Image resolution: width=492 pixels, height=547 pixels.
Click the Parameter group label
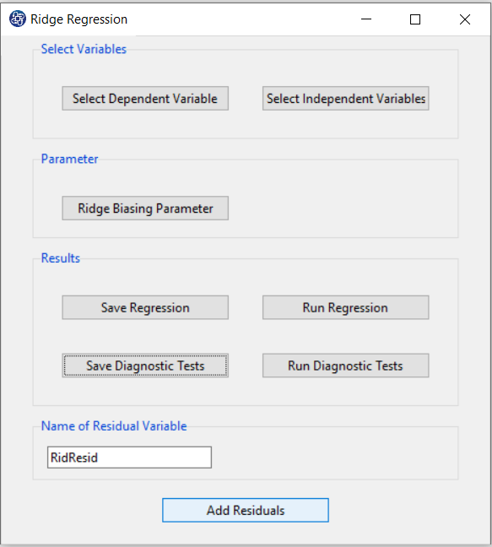[x=69, y=159]
